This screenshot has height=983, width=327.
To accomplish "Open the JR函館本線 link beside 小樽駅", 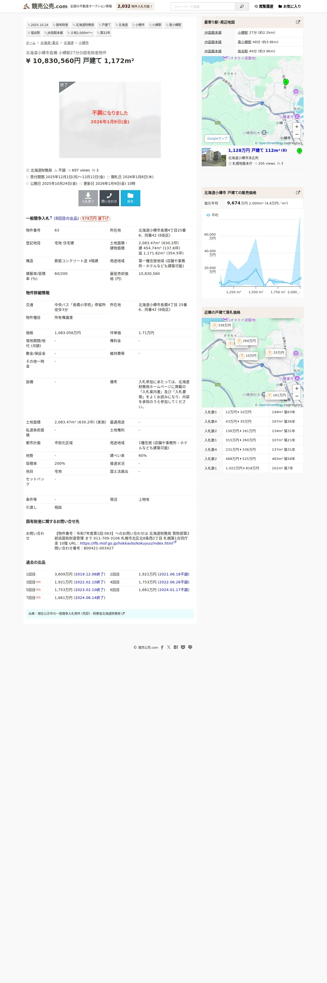I will tap(213, 33).
